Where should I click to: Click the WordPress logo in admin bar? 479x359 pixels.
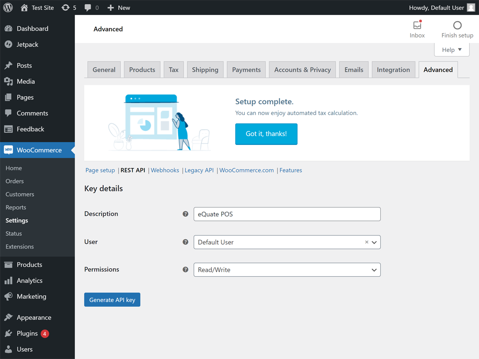pos(8,7)
